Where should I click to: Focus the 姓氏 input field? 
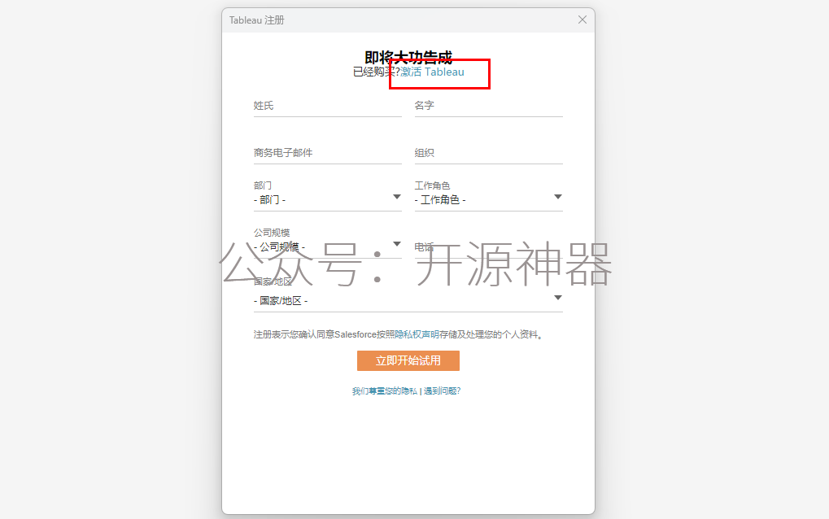coord(328,106)
